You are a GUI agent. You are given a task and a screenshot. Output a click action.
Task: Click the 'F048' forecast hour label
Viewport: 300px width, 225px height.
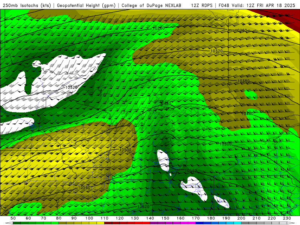point(224,6)
